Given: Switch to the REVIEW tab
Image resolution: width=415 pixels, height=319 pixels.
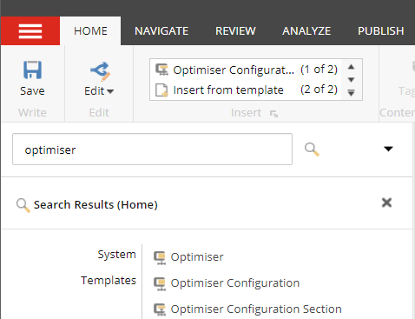Looking at the screenshot, I should click(235, 31).
